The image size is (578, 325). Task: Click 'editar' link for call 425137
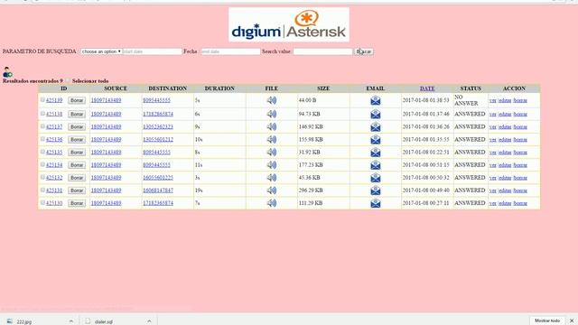[505, 126]
